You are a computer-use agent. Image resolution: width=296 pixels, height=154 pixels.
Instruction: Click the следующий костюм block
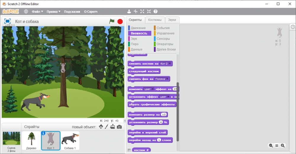[x=144, y=71]
